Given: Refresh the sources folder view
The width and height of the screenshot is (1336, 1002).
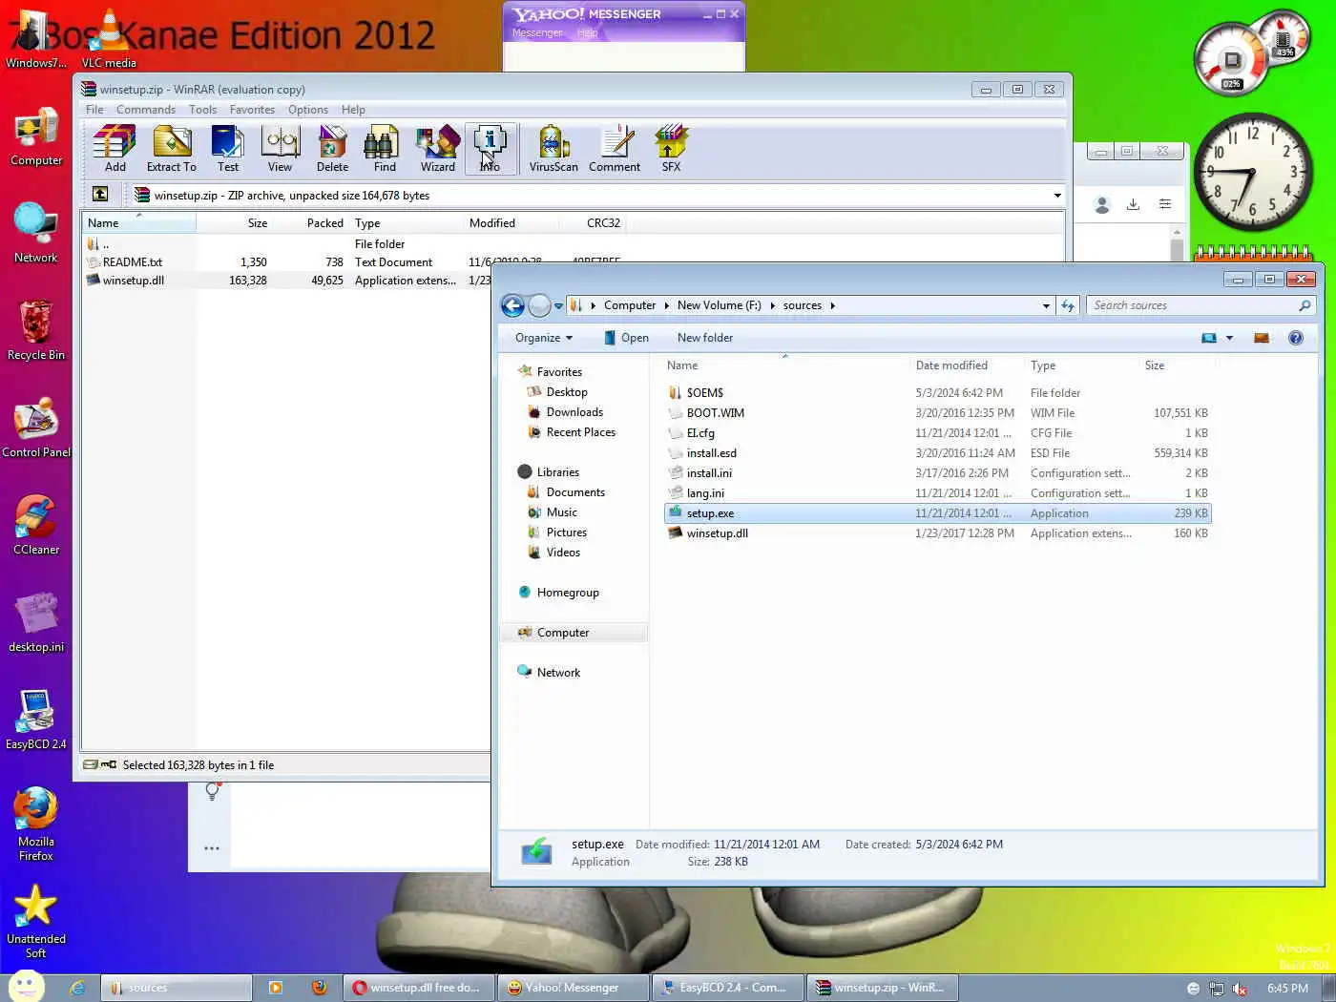Looking at the screenshot, I should (x=1068, y=306).
